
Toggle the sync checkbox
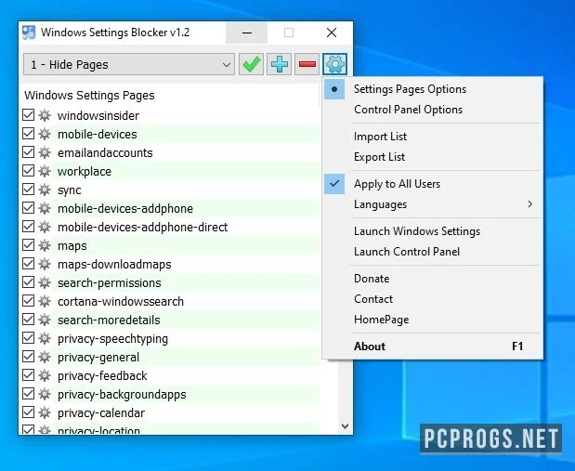point(28,190)
